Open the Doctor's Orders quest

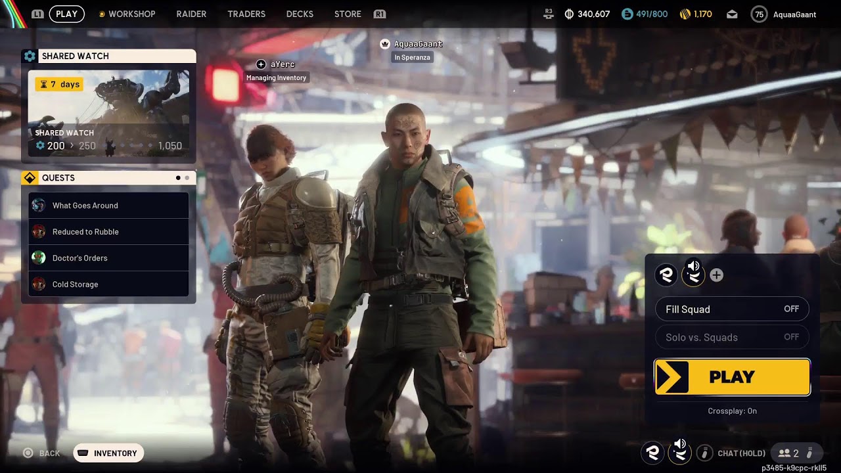click(x=108, y=258)
